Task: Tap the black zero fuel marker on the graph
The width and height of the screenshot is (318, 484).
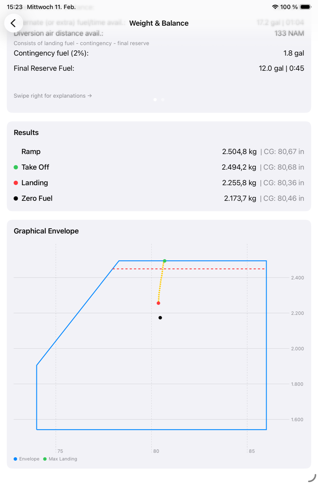Action: (160, 318)
